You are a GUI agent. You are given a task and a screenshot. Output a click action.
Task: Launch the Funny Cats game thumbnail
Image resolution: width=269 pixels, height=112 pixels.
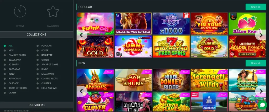[95, 23]
